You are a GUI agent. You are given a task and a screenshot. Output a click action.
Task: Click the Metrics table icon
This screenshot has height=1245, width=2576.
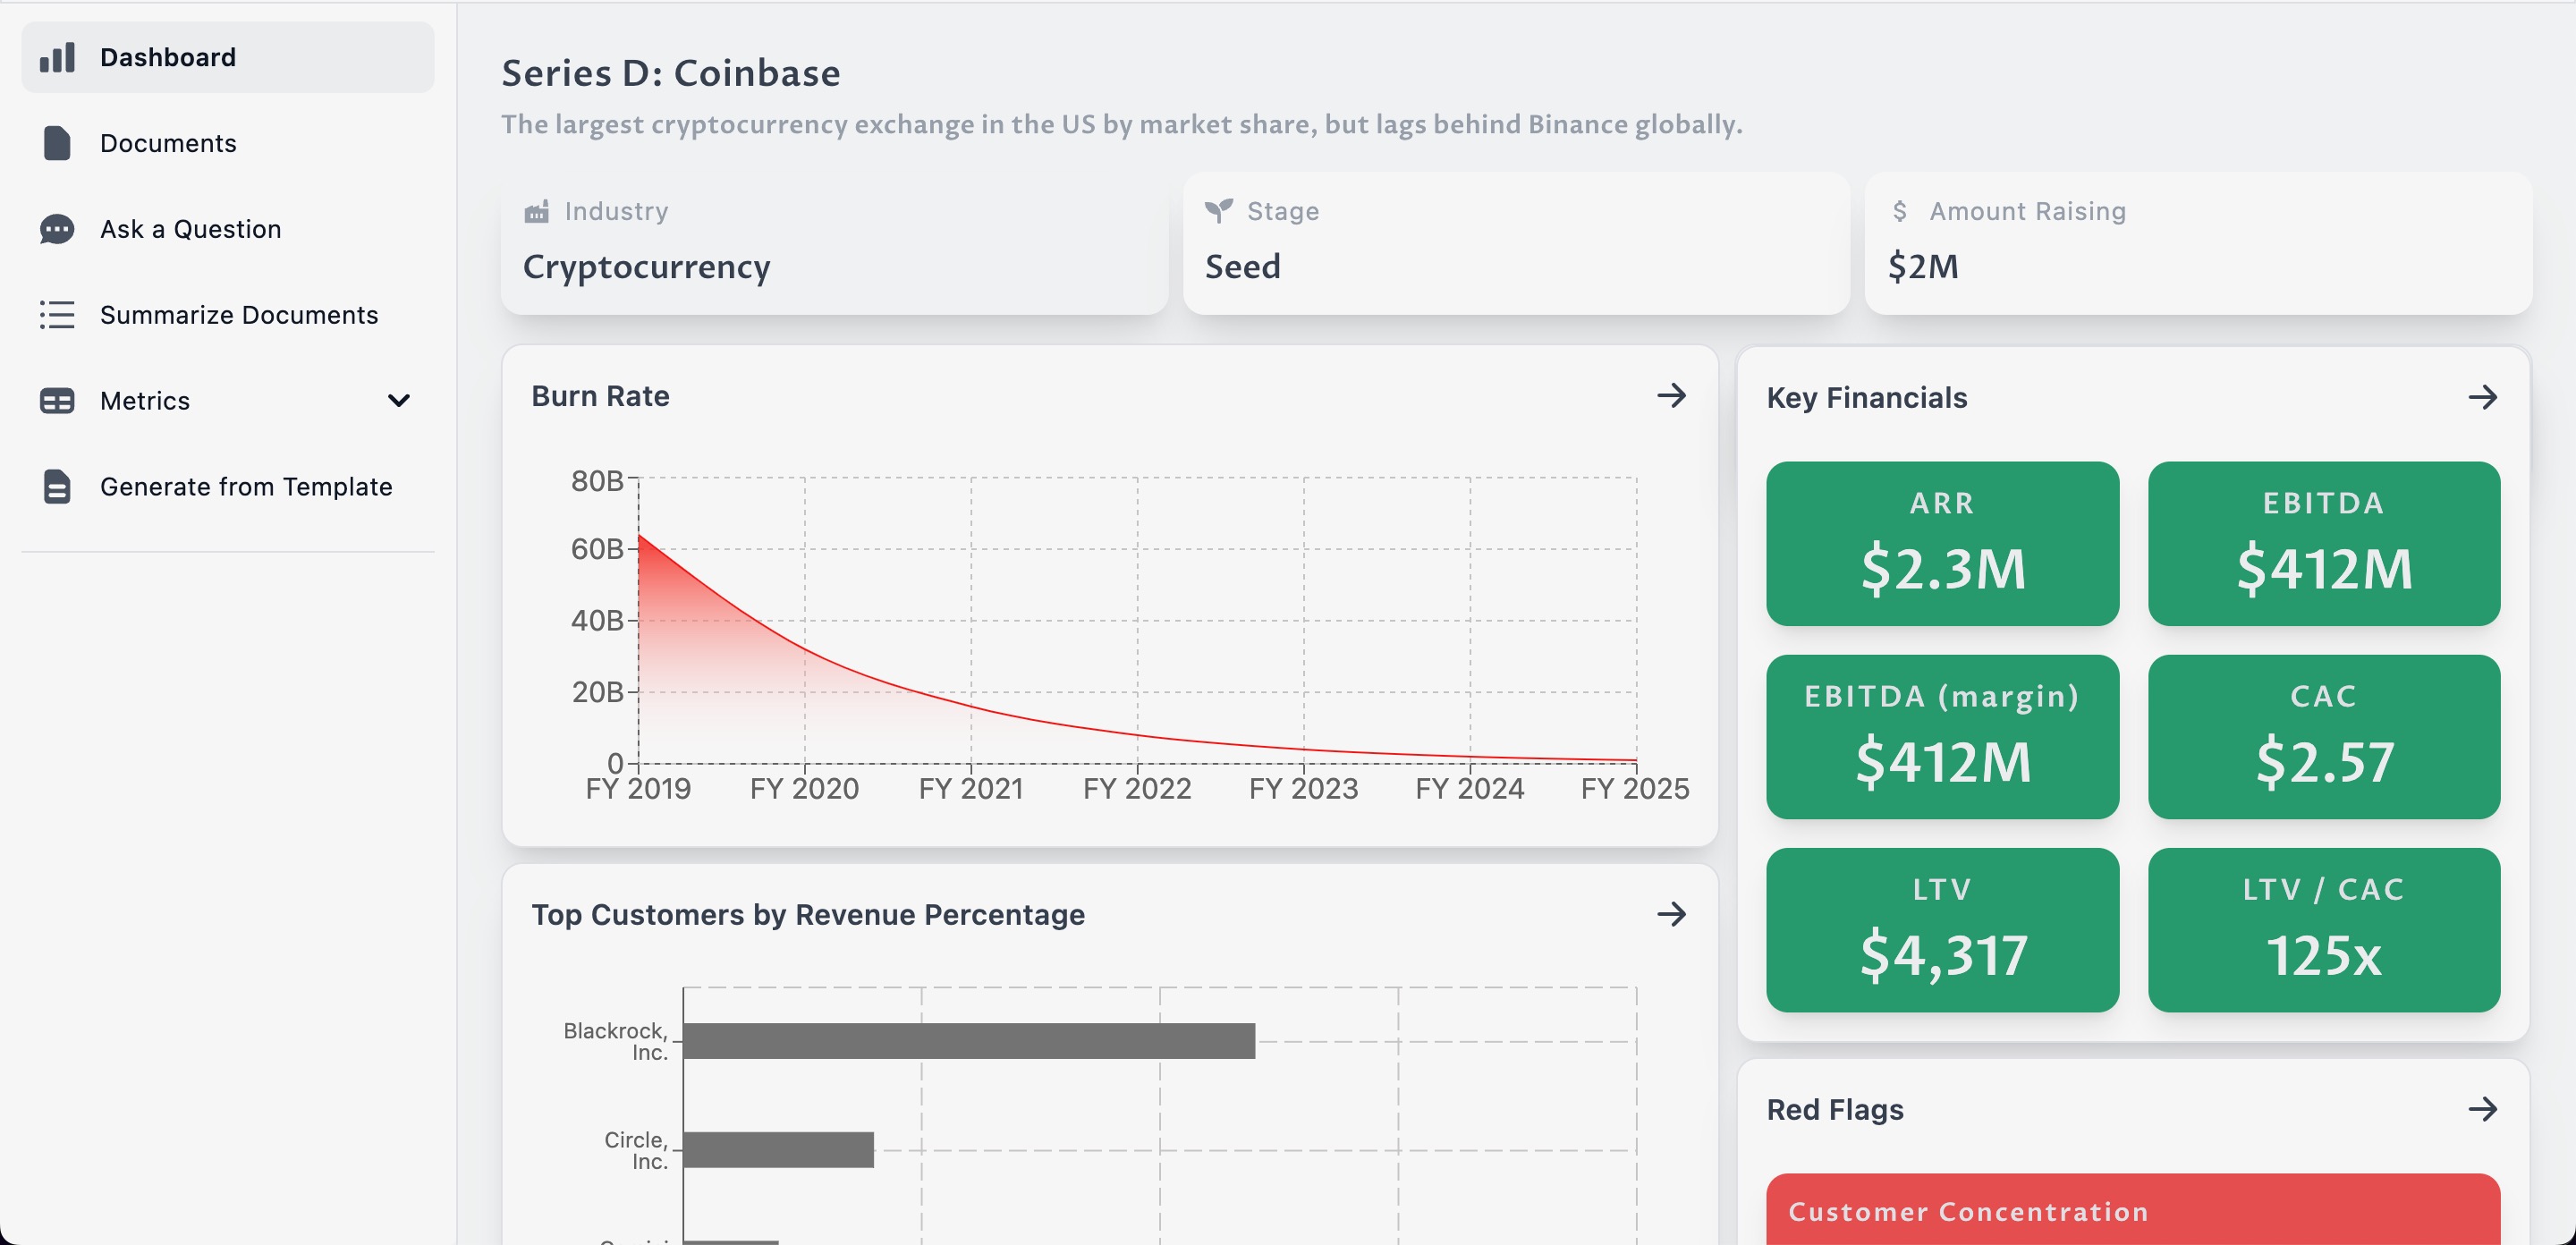coord(57,401)
